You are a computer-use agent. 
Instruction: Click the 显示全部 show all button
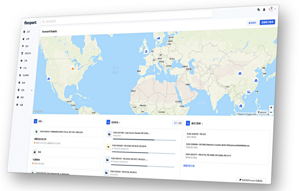(x=178, y=123)
